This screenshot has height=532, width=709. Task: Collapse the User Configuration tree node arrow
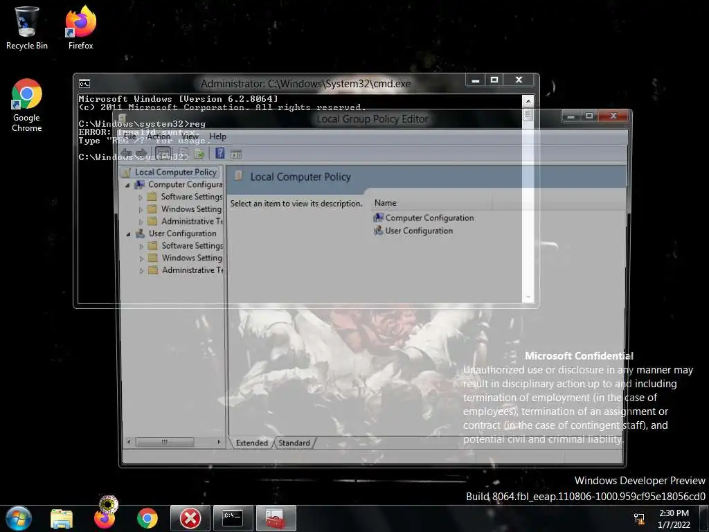(x=128, y=234)
